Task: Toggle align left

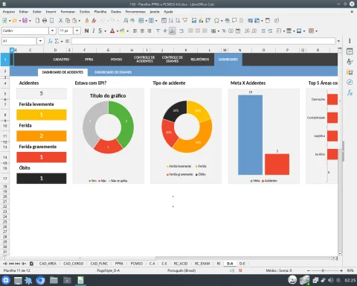Action: point(135,31)
